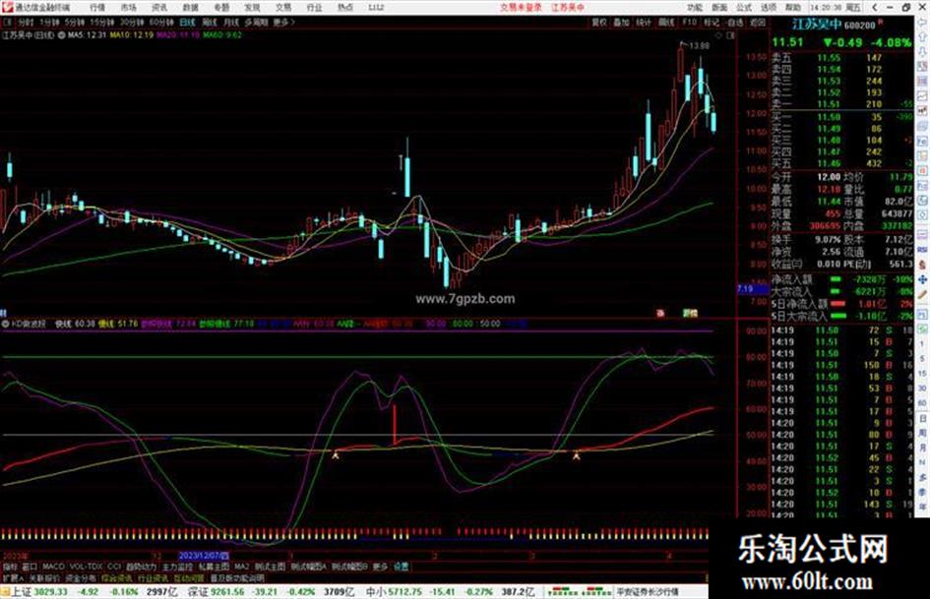Open the 公式 menu

(744, 7)
